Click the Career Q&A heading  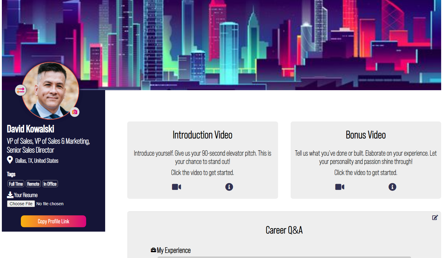[x=284, y=230]
